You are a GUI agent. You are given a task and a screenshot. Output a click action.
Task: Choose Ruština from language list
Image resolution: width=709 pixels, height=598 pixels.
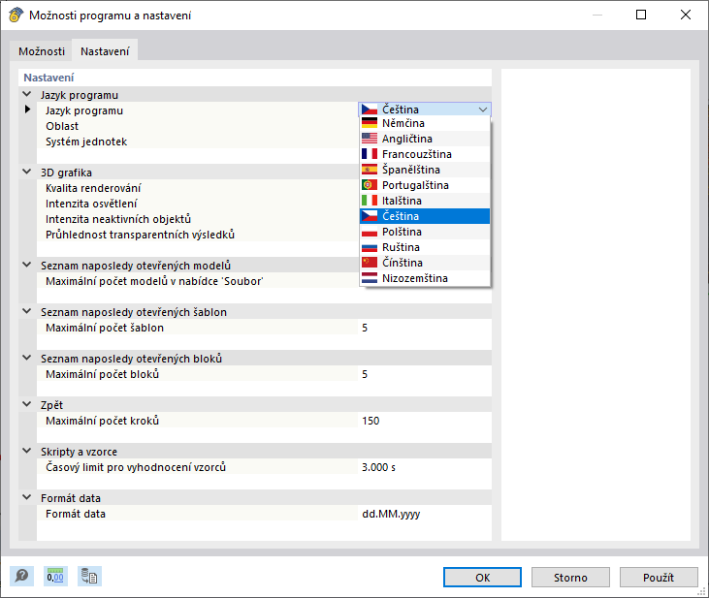pyautogui.click(x=425, y=247)
